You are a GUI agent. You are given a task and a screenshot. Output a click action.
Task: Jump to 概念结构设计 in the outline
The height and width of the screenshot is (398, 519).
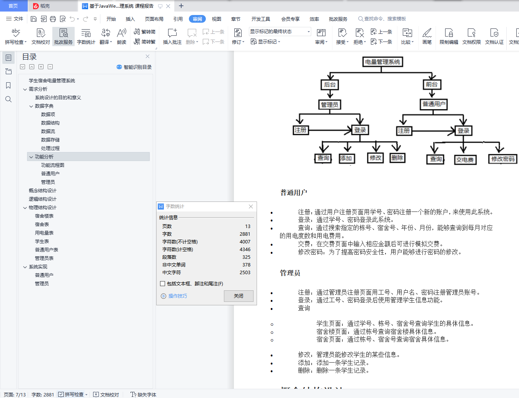[x=43, y=191]
